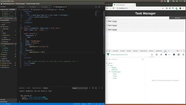
Task: Switch to the Application DevTools tab
Action: tap(159, 51)
